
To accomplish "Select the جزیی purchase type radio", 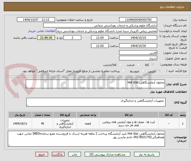I will click(x=159, y=71).
